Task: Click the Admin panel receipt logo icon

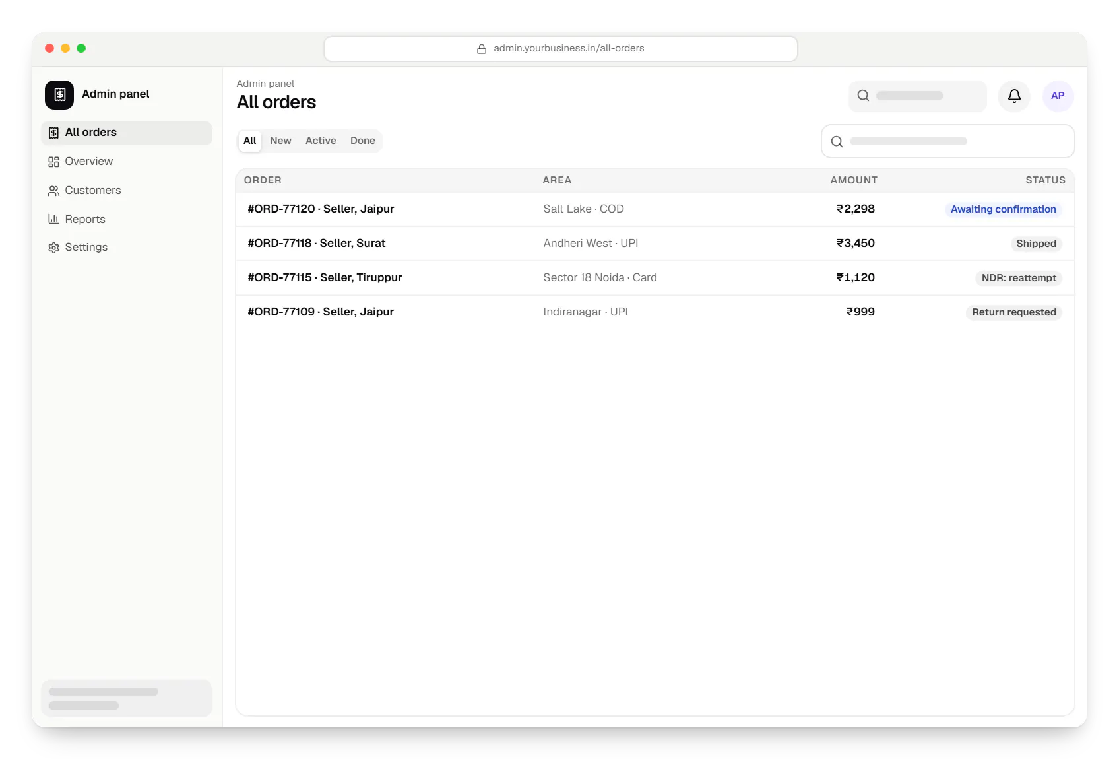Action: click(x=59, y=95)
